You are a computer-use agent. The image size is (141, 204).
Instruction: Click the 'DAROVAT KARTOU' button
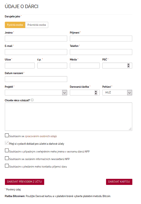pos(119,182)
